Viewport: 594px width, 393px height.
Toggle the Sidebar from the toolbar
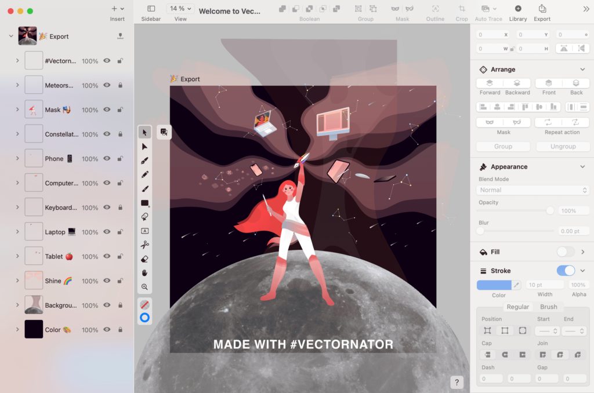151,9
